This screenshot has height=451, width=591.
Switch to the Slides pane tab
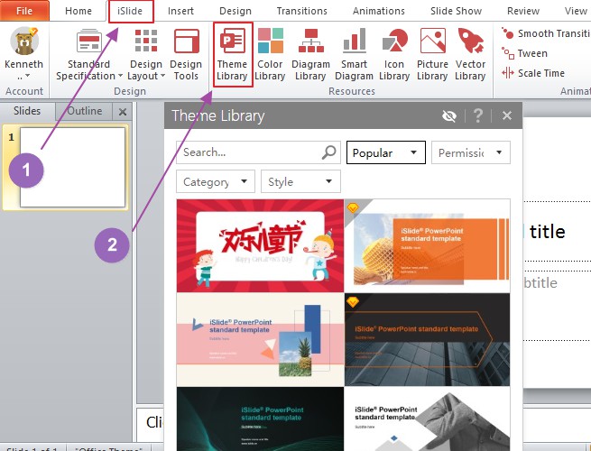pyautogui.click(x=27, y=111)
